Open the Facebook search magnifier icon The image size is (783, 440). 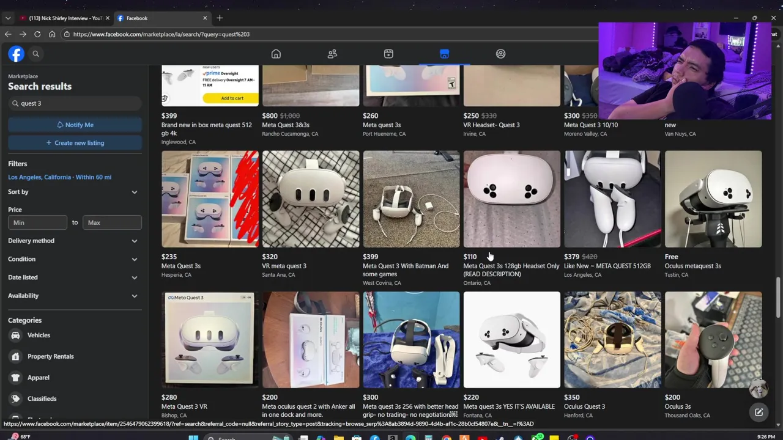tap(35, 54)
